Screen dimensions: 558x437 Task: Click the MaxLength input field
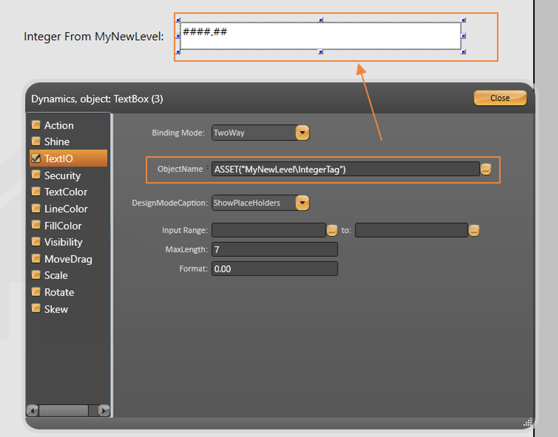coord(274,250)
